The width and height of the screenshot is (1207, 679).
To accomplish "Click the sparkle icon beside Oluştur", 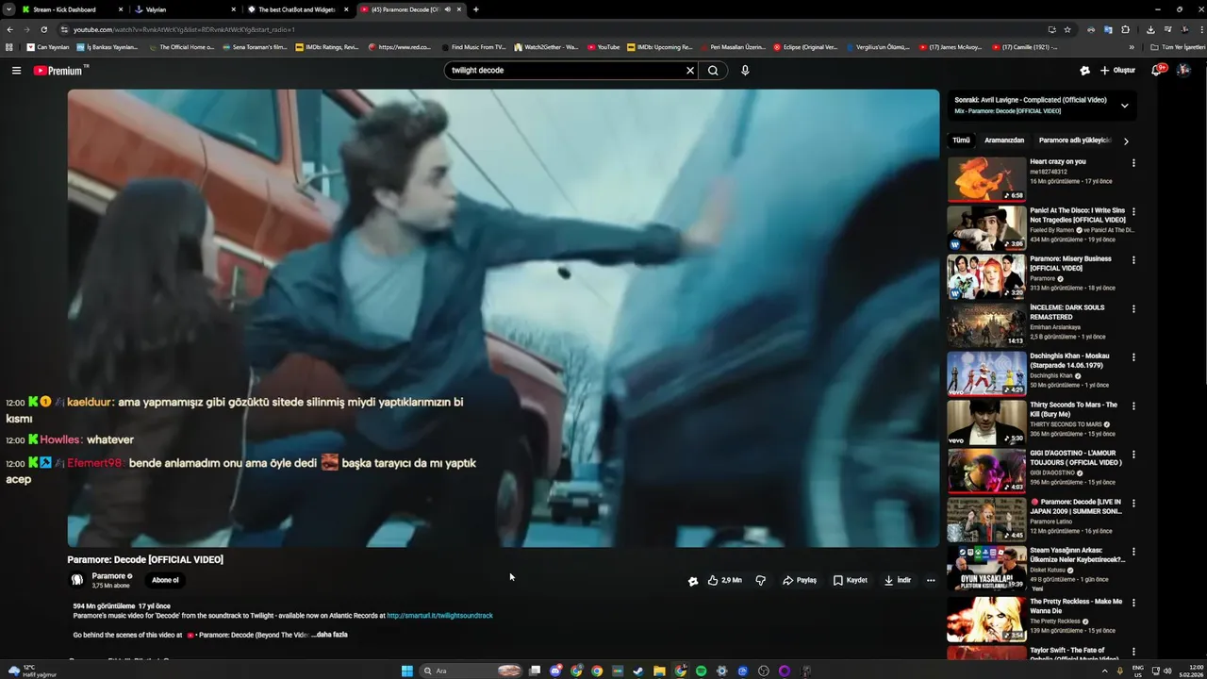I will tap(1084, 71).
